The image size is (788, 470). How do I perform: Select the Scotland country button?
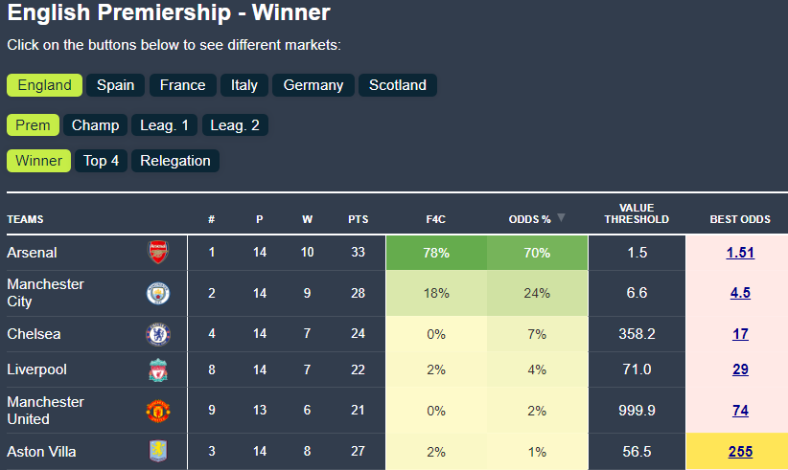[398, 85]
